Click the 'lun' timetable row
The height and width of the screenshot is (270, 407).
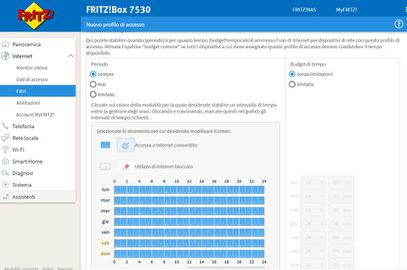(189, 190)
